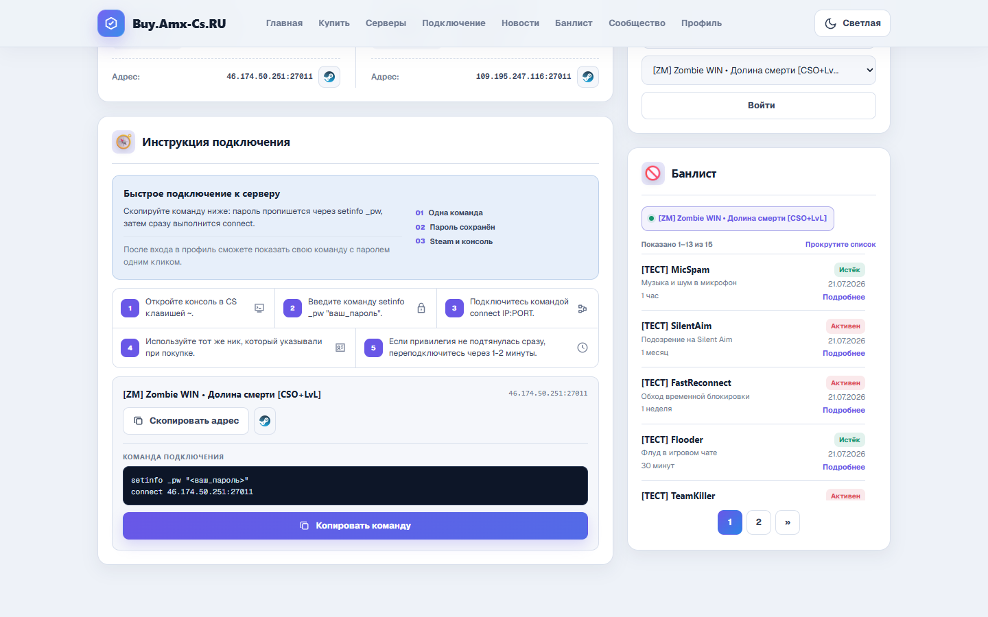988x617 pixels.
Task: Click [ZM] Zombie WIN connection card title
Action: [222, 395]
